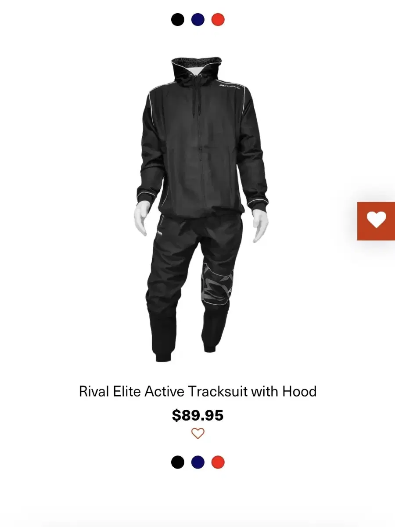Viewport: 395px width, 527px height.
Task: Choose the black color dot below the price
Action: [178, 462]
